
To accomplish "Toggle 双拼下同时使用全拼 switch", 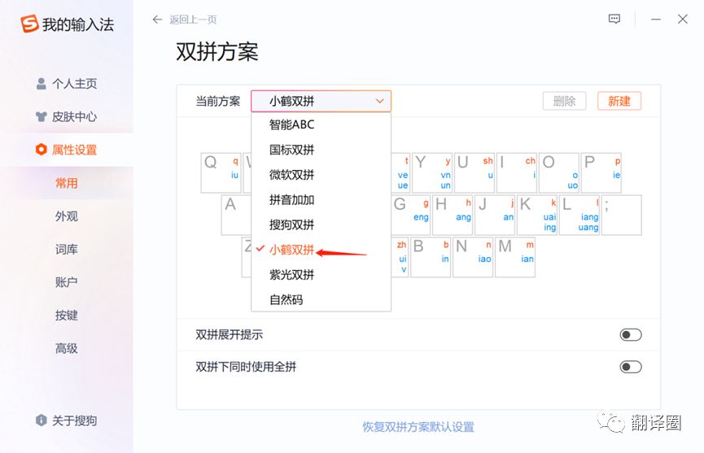I will point(631,367).
